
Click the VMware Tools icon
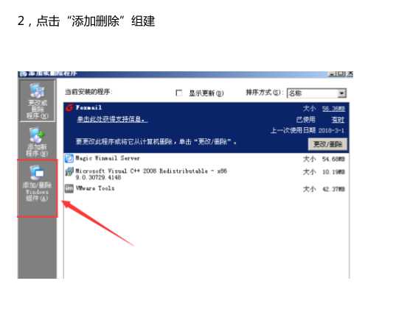pyautogui.click(x=69, y=188)
